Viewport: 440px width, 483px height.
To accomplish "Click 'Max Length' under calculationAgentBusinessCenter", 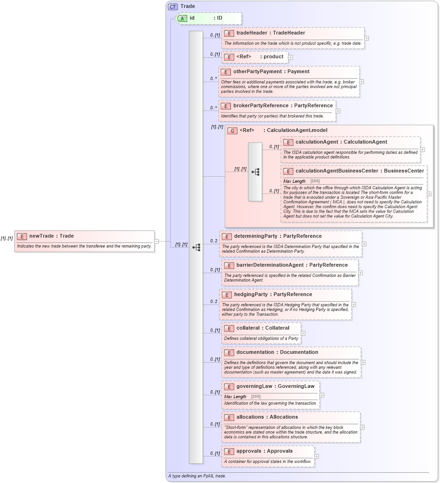I will (294, 181).
